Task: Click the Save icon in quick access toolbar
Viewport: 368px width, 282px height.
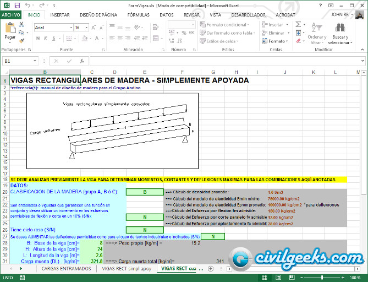Action: coord(17,5)
